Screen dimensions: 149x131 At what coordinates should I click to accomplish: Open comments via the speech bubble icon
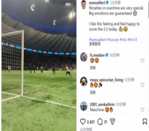click(x=100, y=122)
